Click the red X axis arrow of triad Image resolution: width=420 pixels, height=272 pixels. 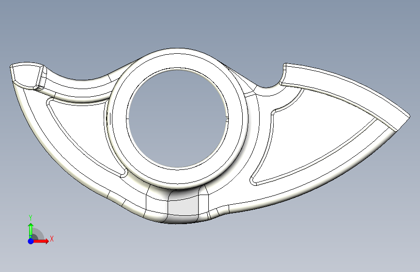coord(41,241)
